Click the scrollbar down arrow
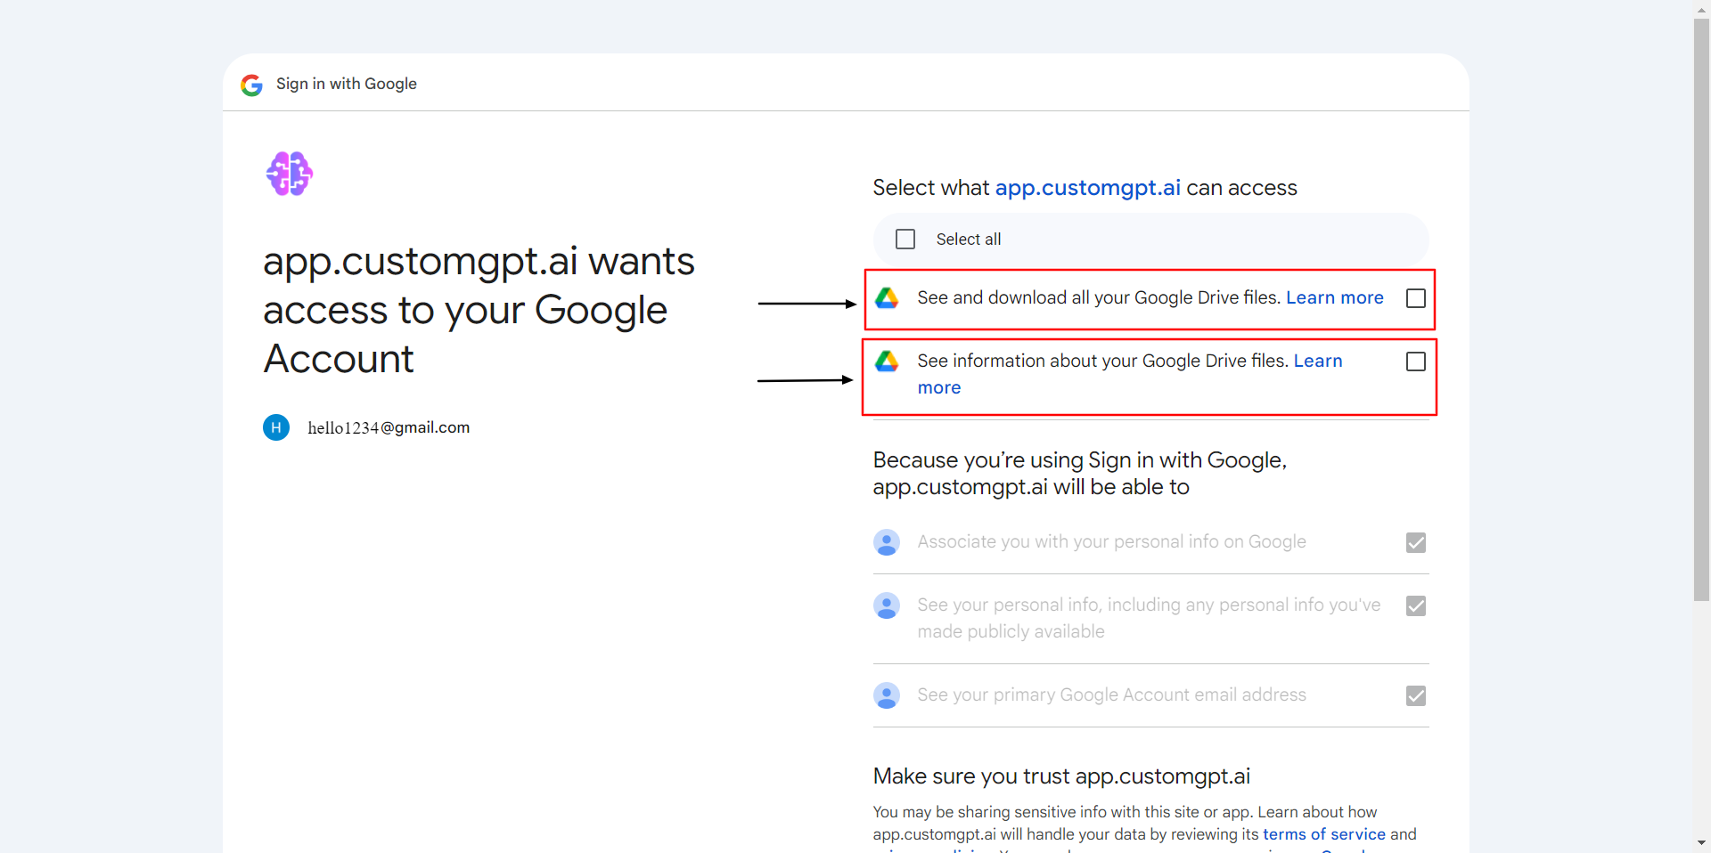 [1701, 842]
